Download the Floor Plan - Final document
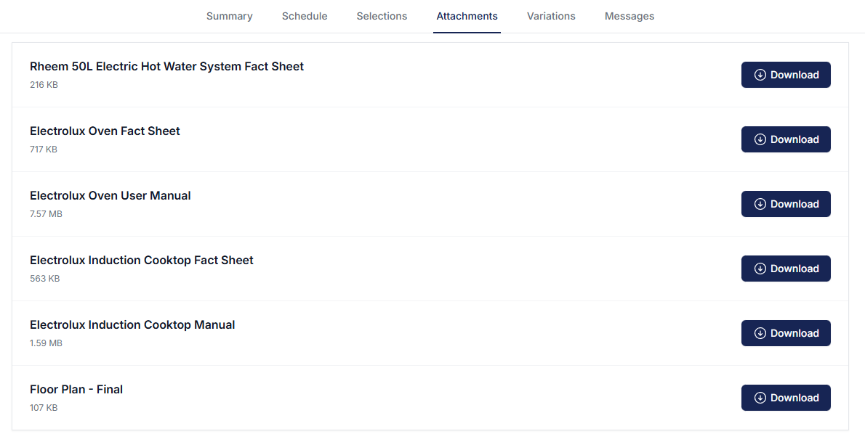This screenshot has width=865, height=442. point(786,398)
